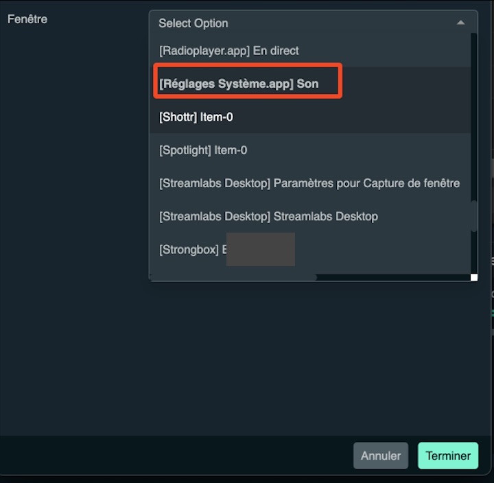Click the dark footer bar left of Annuler
494x483 pixels.
(x=172, y=456)
